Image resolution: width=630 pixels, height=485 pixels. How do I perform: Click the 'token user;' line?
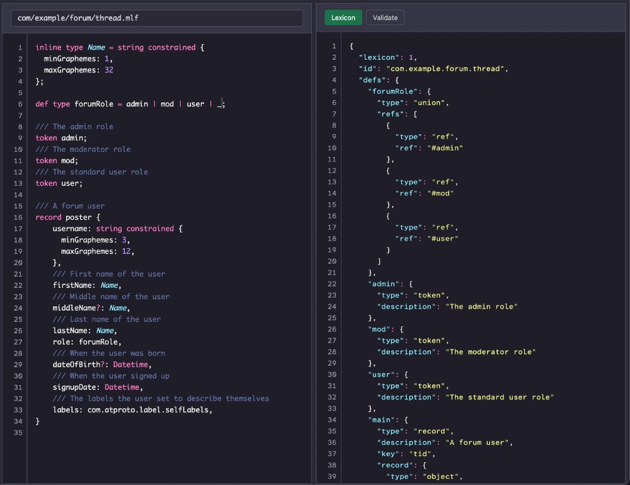click(59, 183)
